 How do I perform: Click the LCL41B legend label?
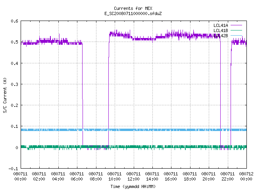pyautogui.click(x=221, y=30)
